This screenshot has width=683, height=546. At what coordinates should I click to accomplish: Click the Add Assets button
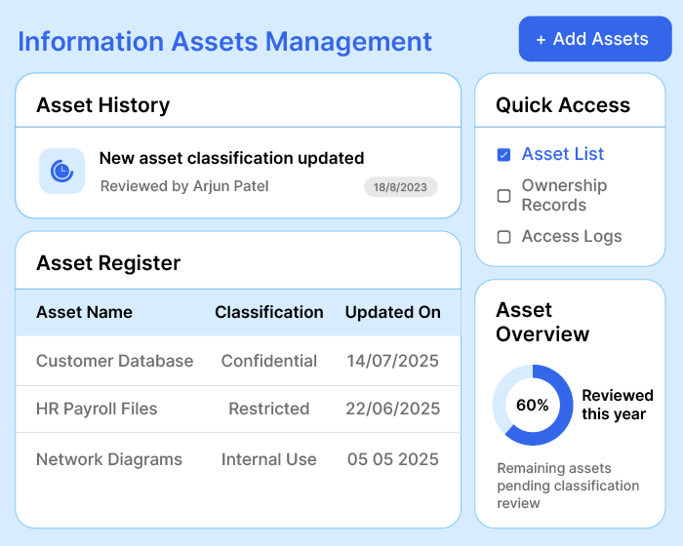coord(594,39)
